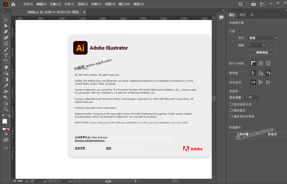The image size is (287, 184).
Task: Open the 单位 units dropdown
Action: (263, 38)
